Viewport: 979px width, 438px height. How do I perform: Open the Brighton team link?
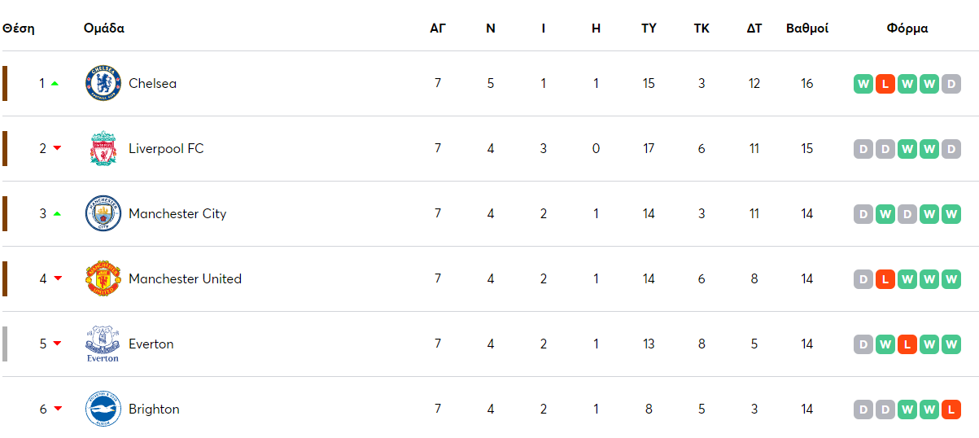click(x=154, y=409)
